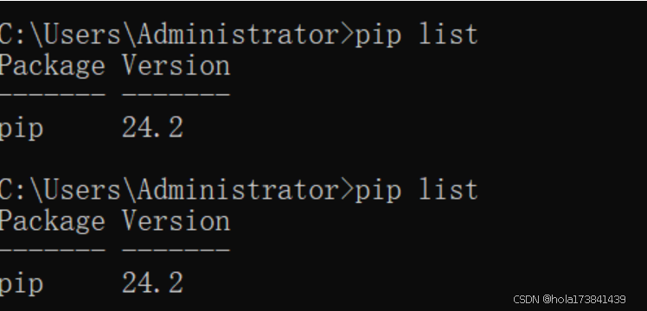Viewport: 647px width, 311px height.
Task: Click the first 24.2 version number
Action: click(x=153, y=127)
